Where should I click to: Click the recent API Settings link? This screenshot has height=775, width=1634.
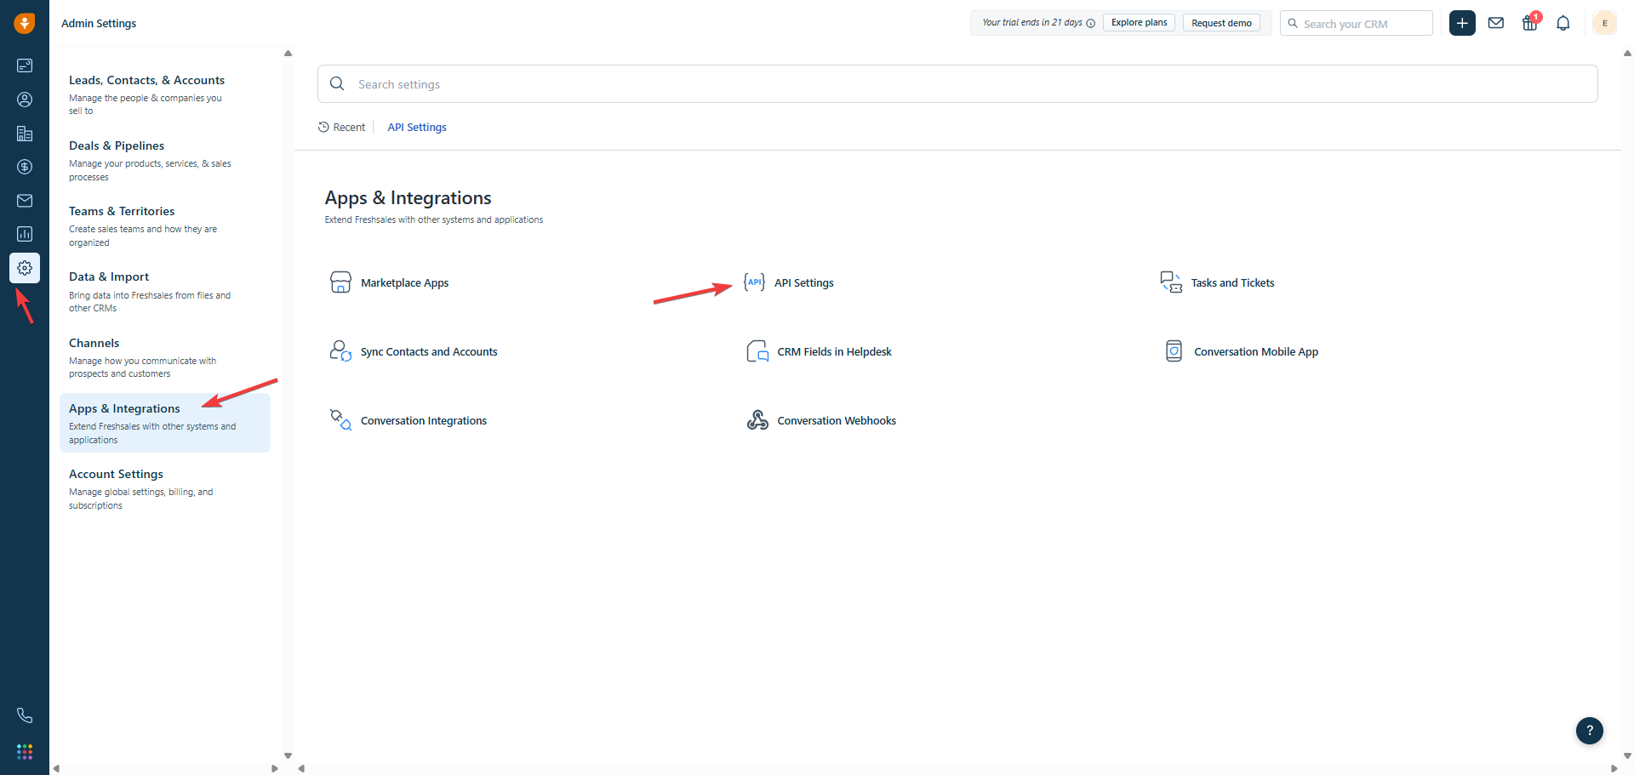tap(417, 128)
